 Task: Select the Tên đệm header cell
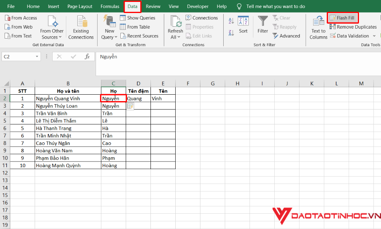138,91
